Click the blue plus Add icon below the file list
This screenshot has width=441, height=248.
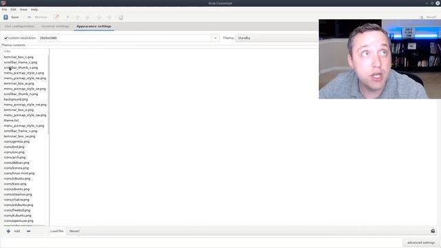(8, 231)
